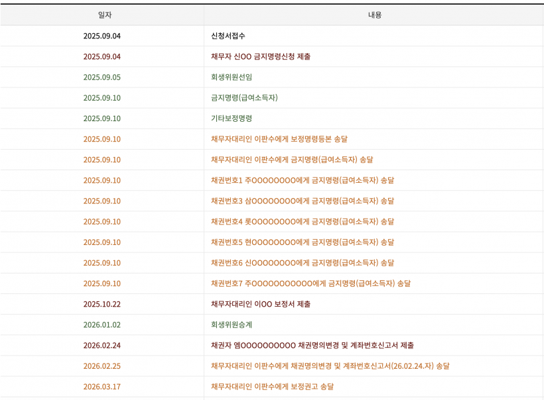Click the 금지명령(급여소득자) entry without 송달
The height and width of the screenshot is (400, 544).
tap(244, 97)
